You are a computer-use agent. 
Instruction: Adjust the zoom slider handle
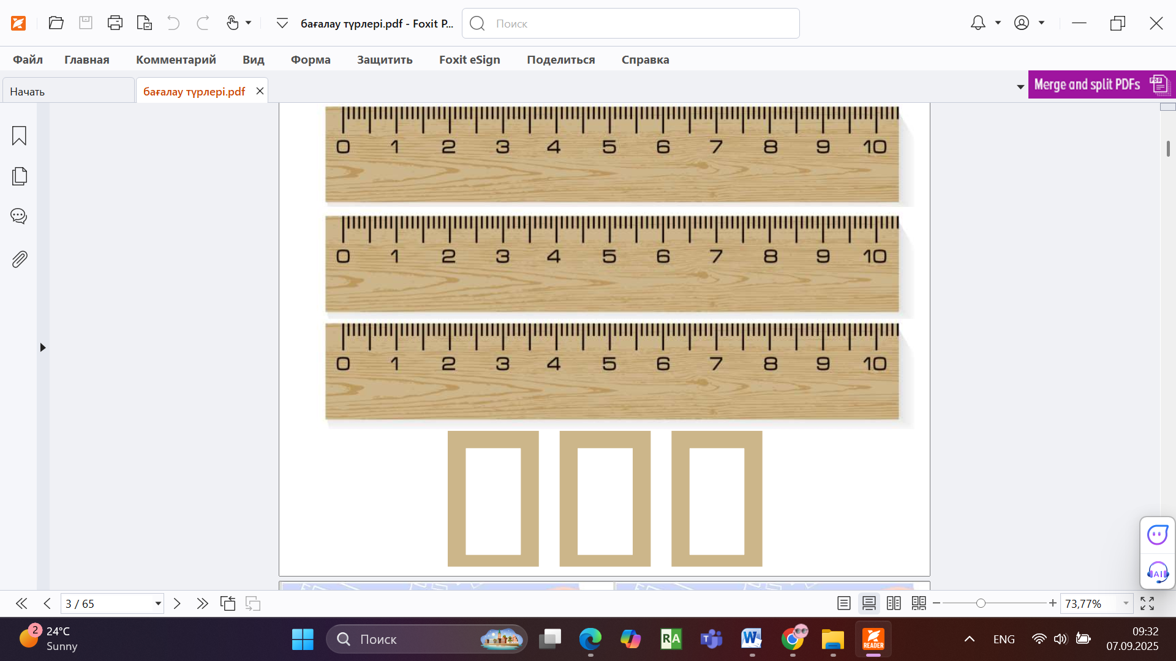(981, 603)
